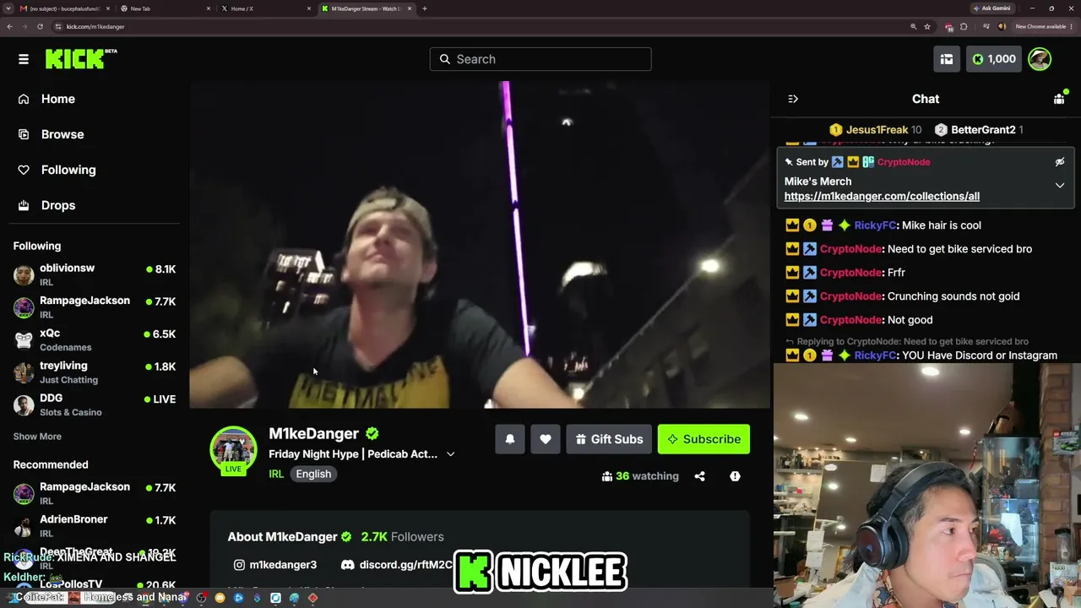Viewport: 1081px width, 608px height.
Task: Open treyliving channel in Following list
Action: point(95,372)
